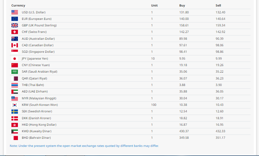Click the Saudi Arabian flag icon
The height and width of the screenshot is (156, 259).
15,72
